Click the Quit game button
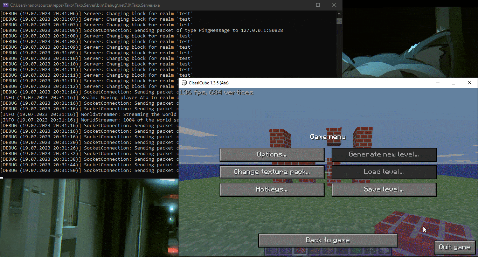This screenshot has height=257, width=478. [x=455, y=247]
